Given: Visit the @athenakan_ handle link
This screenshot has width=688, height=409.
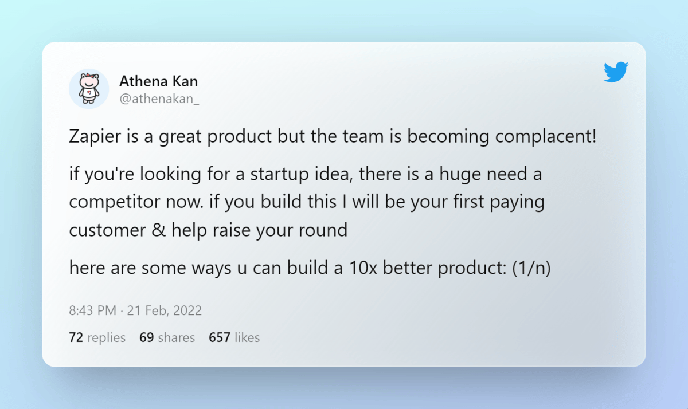Looking at the screenshot, I should (159, 99).
